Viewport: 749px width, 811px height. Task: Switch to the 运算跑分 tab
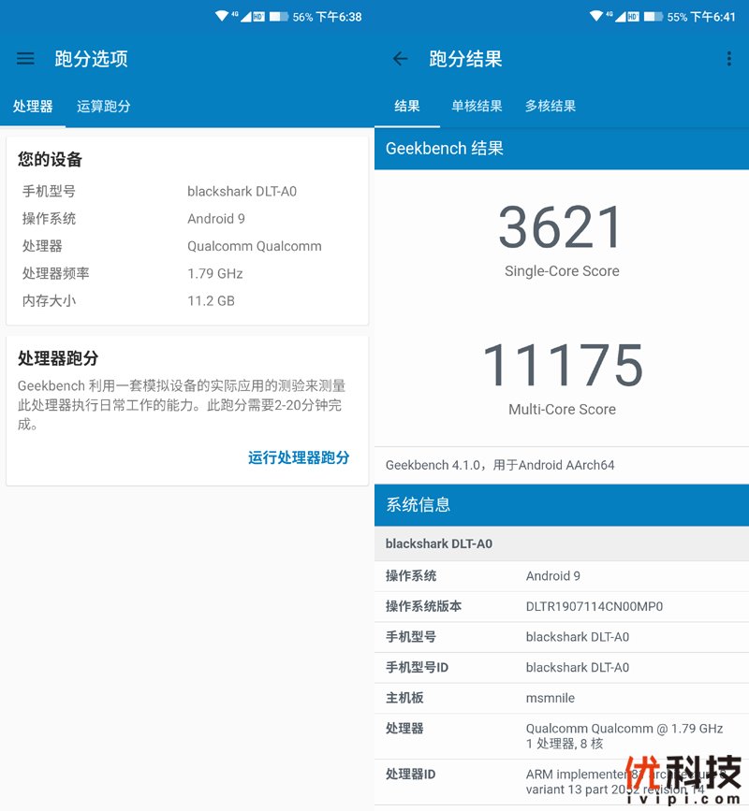click(x=103, y=106)
